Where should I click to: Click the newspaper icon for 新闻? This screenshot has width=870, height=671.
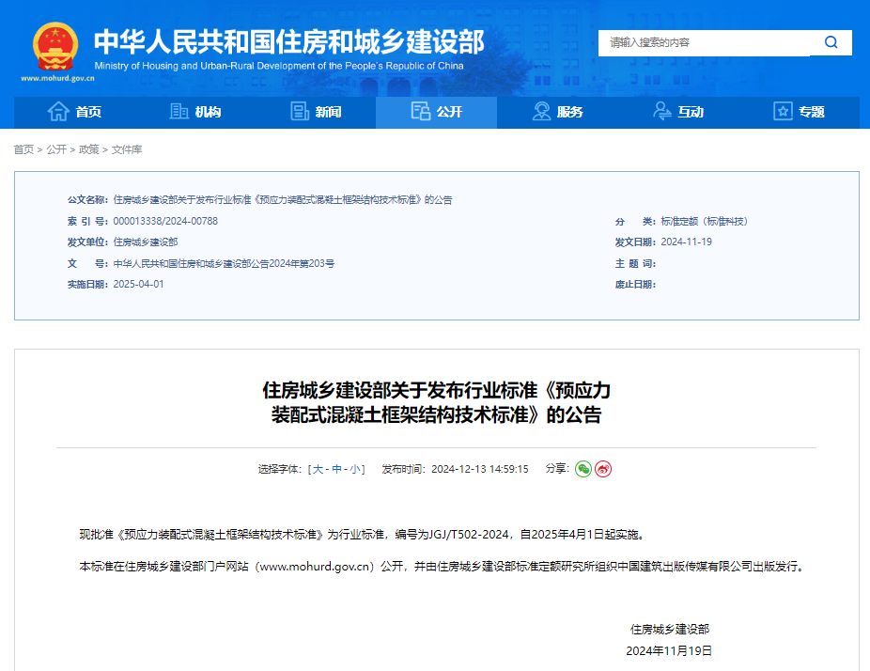click(300, 112)
